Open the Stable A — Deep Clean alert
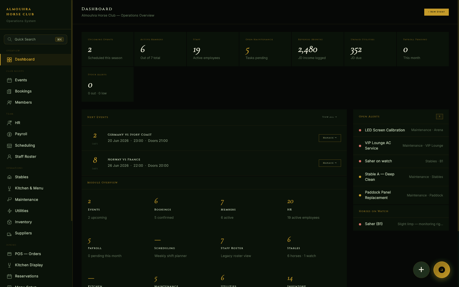Screen dimensions: 459x287 [401, 177]
